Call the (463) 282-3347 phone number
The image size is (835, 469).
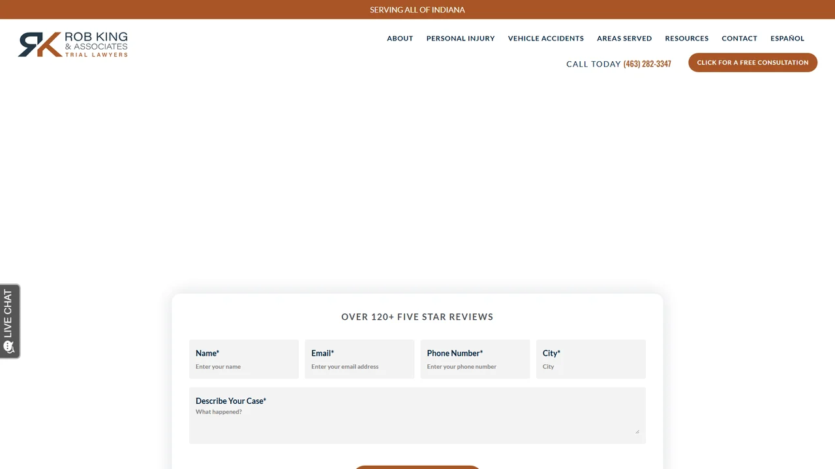(647, 64)
